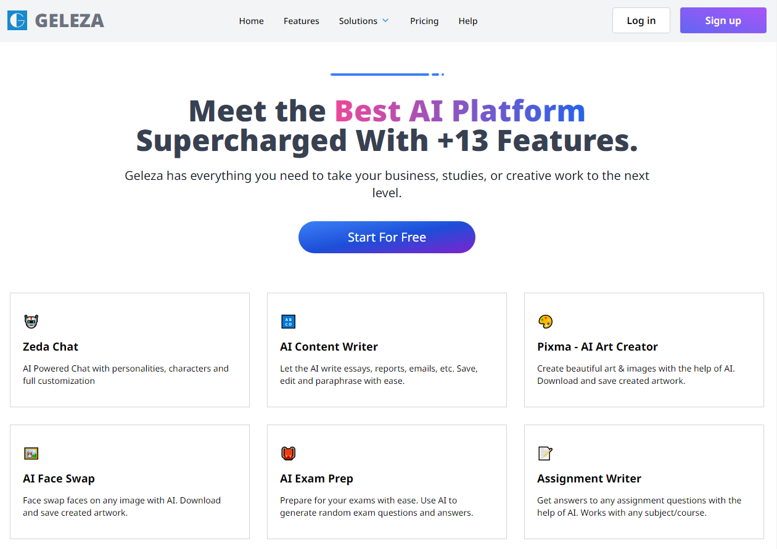The image size is (777, 549).
Task: Click the AI Exam Prep backpack icon
Action: coord(288,453)
